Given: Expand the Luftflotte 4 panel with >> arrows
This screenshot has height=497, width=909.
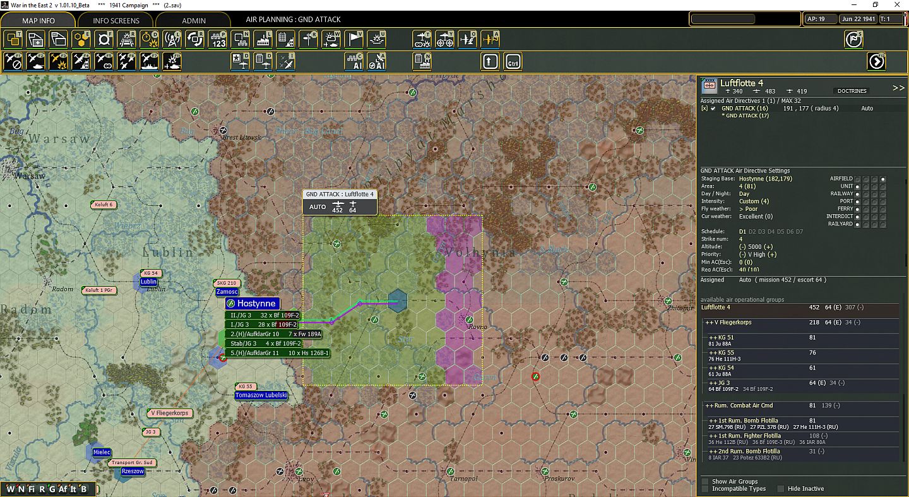Looking at the screenshot, I should [x=898, y=88].
